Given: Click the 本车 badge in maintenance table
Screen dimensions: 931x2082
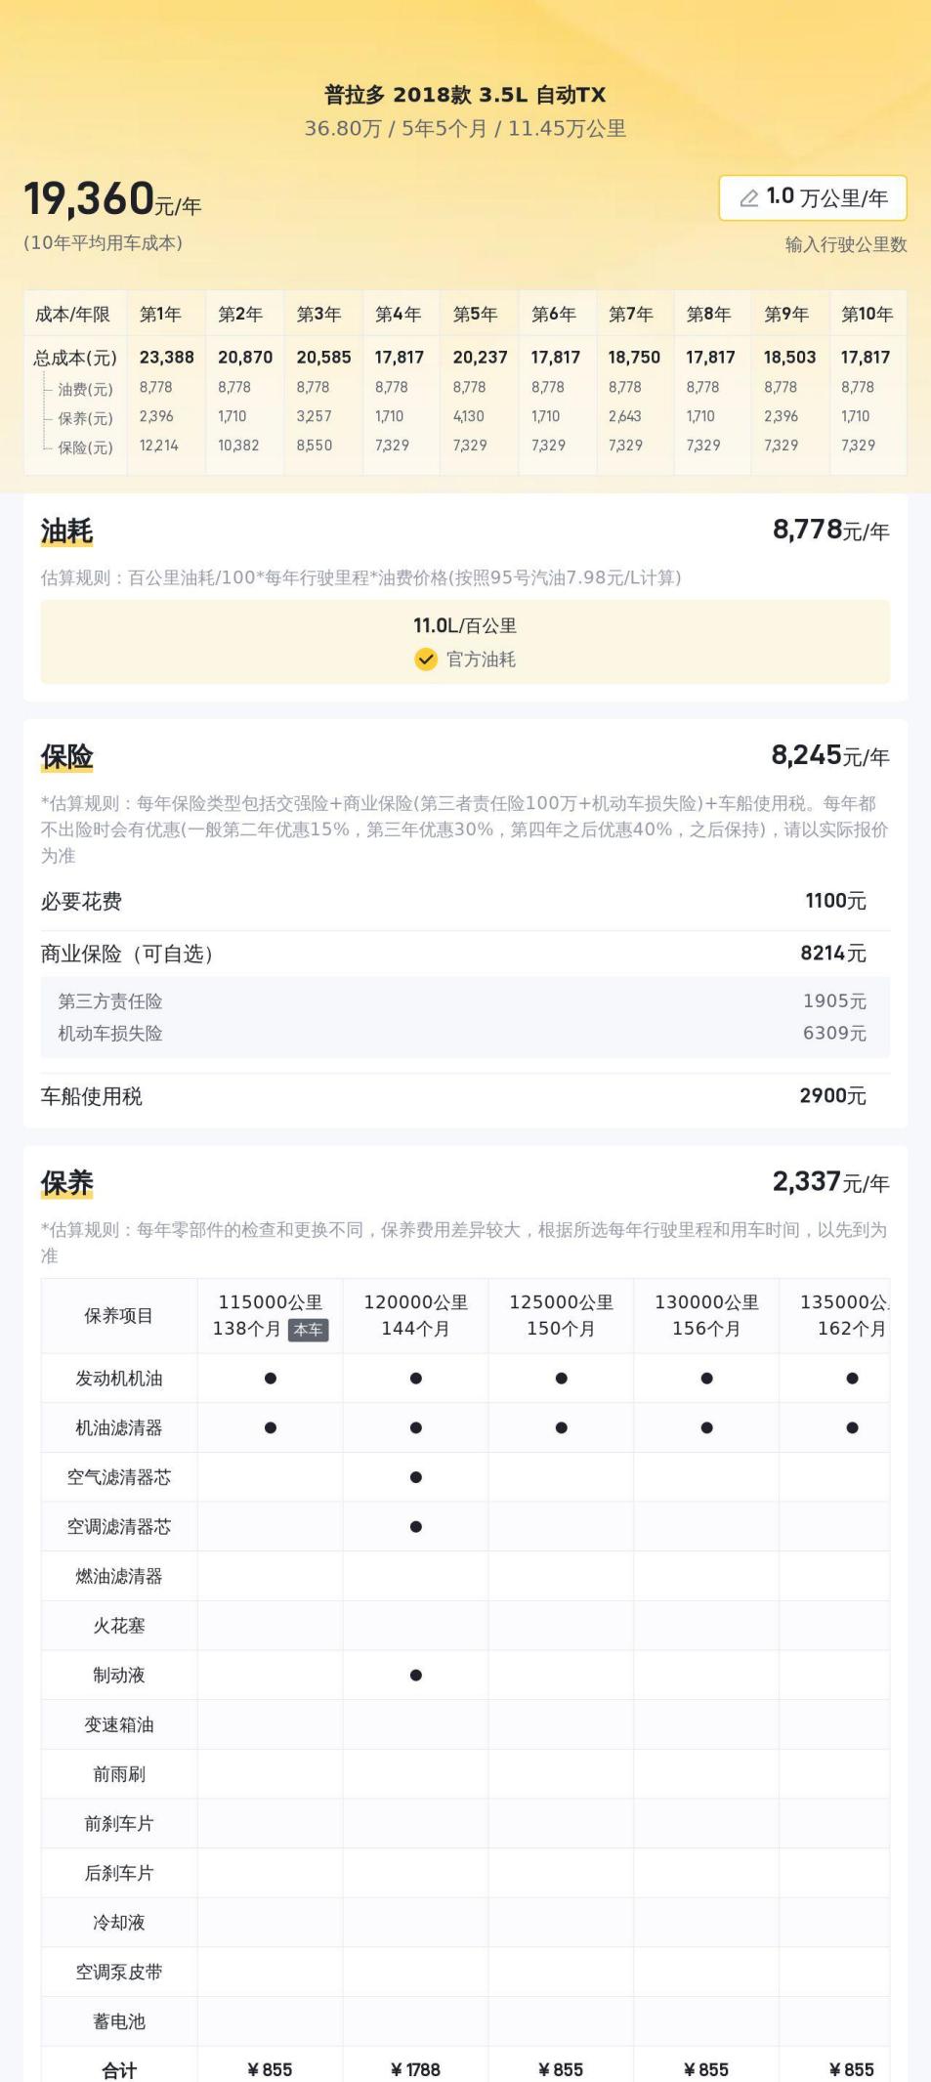Looking at the screenshot, I should pyautogui.click(x=308, y=1330).
